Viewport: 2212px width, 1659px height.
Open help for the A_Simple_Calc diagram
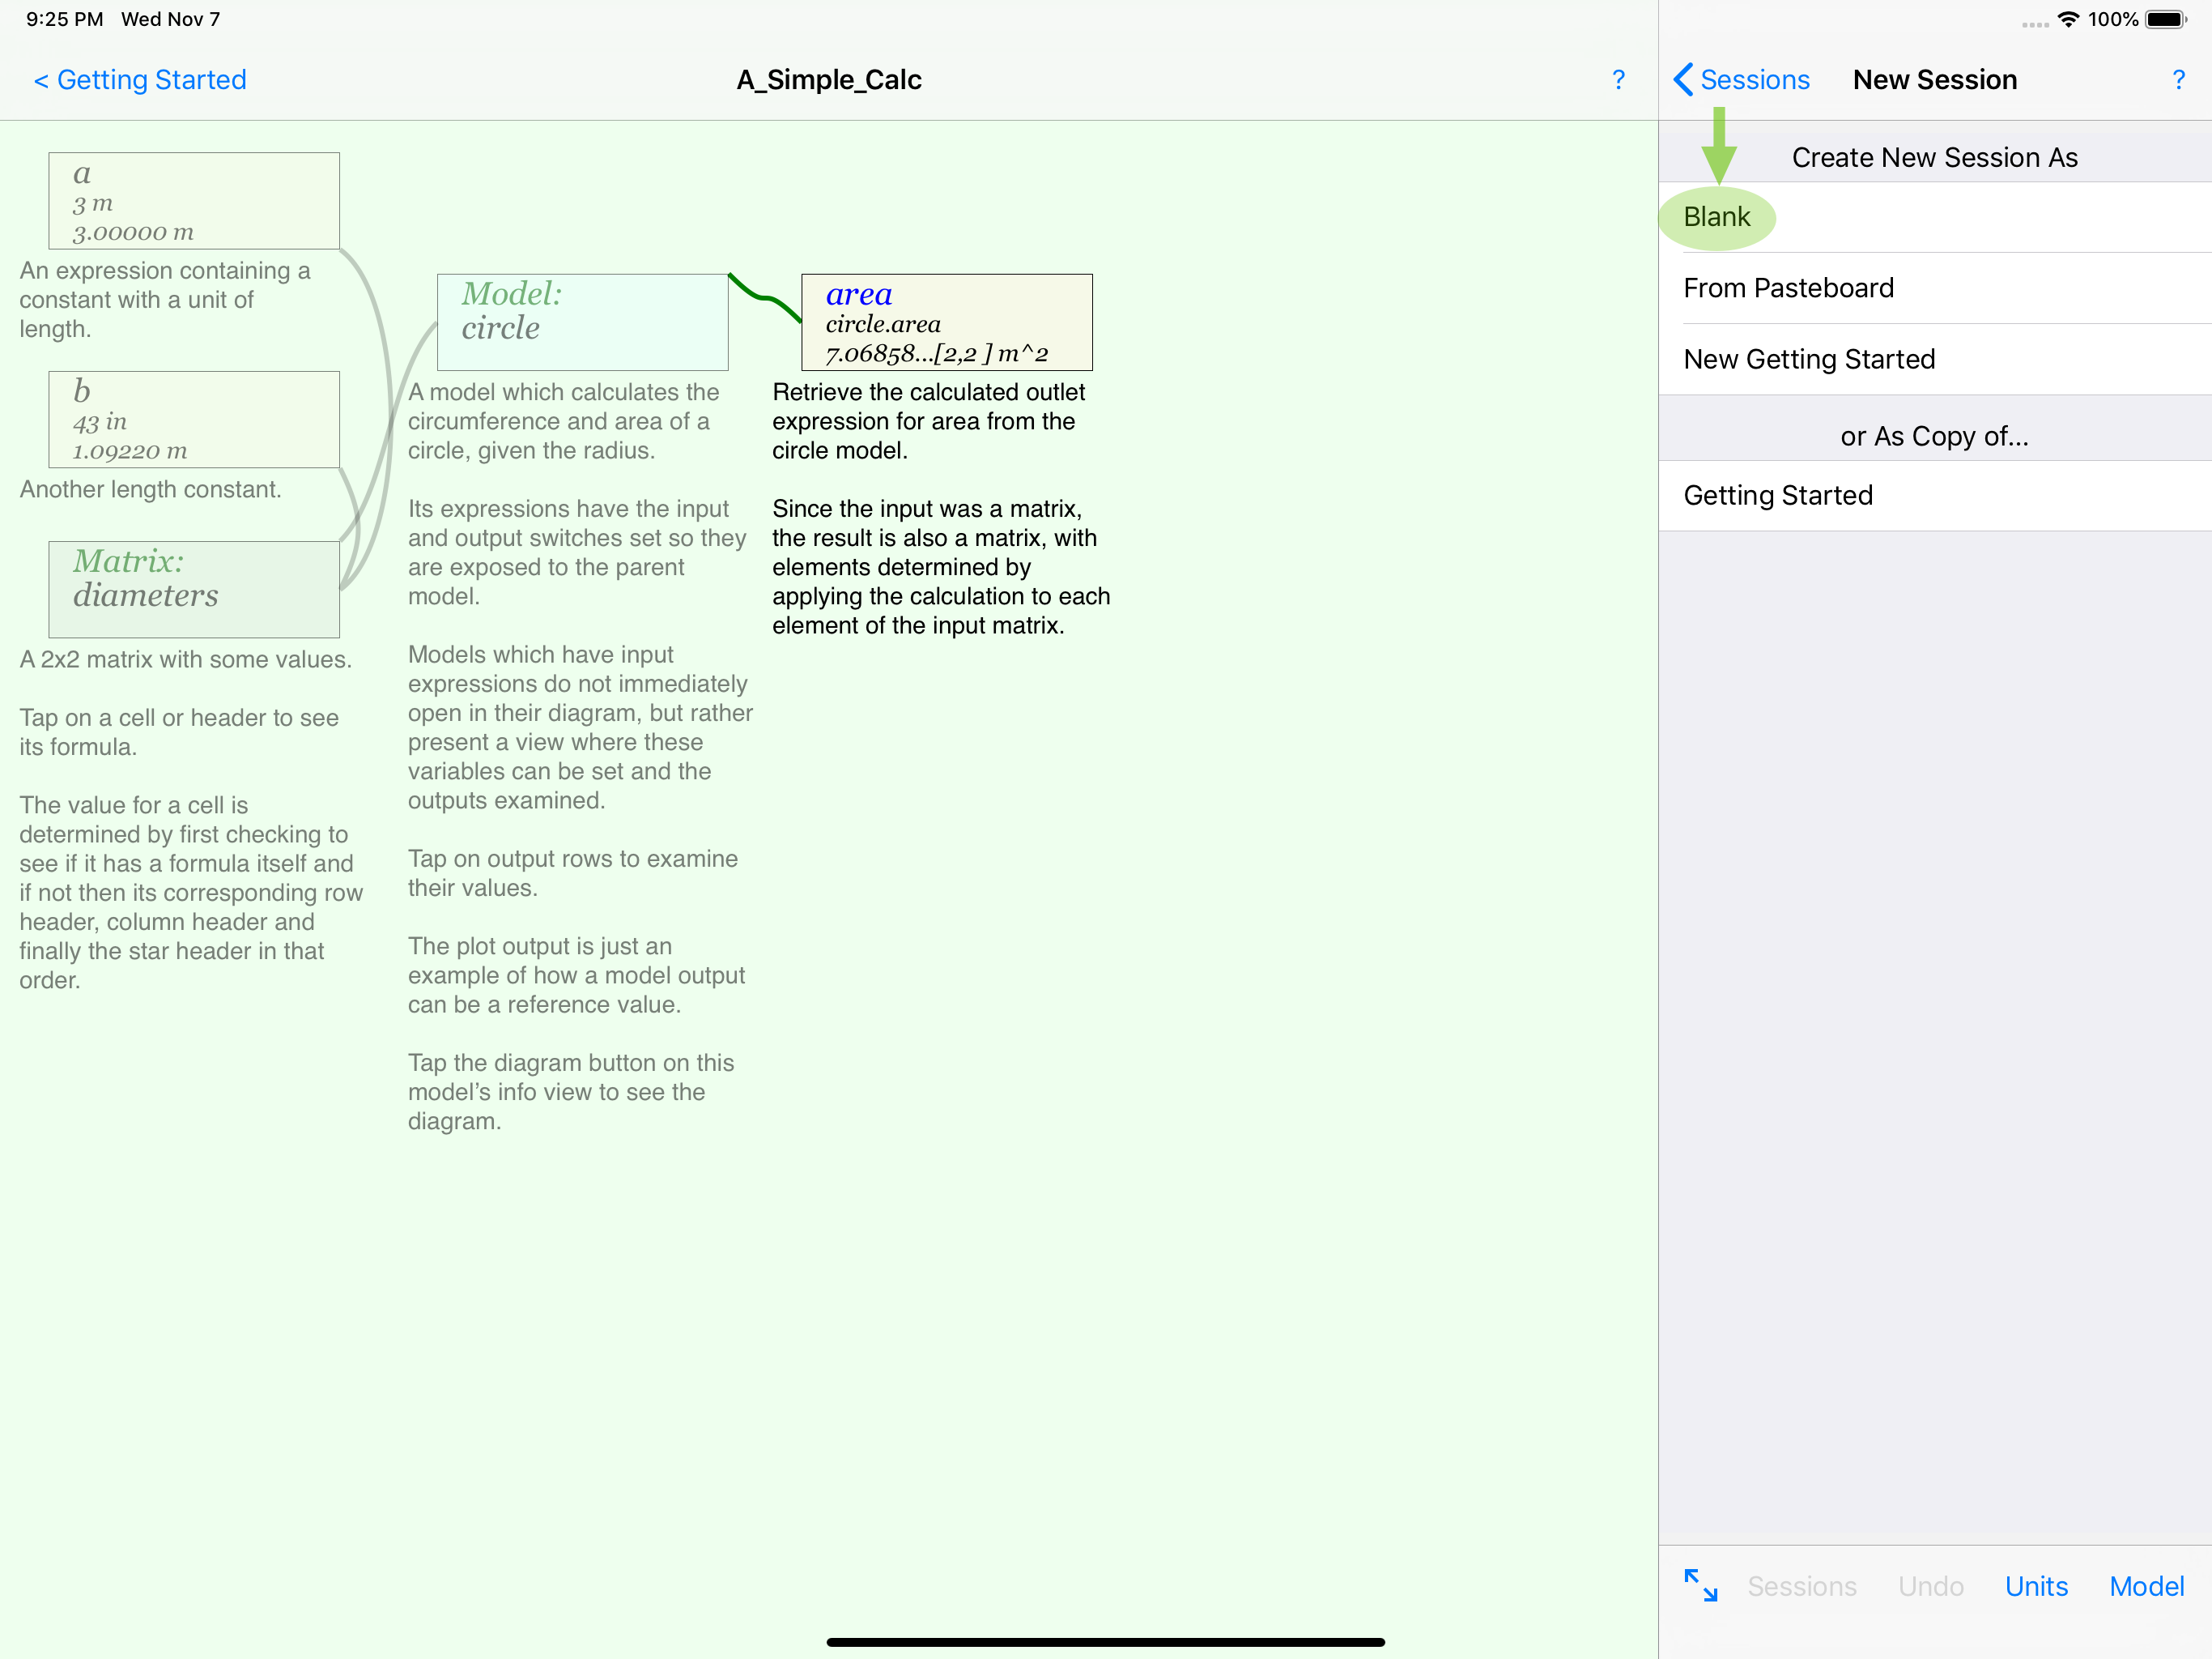click(x=1618, y=80)
